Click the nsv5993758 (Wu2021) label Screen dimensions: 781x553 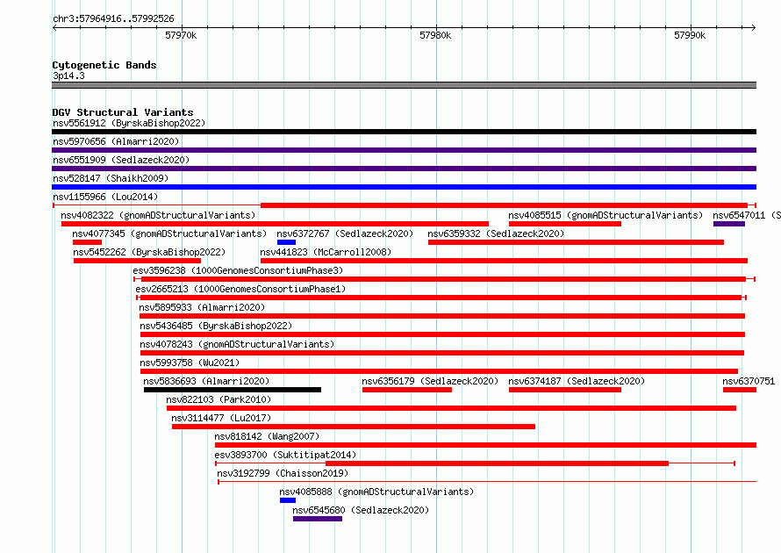pyautogui.click(x=190, y=363)
